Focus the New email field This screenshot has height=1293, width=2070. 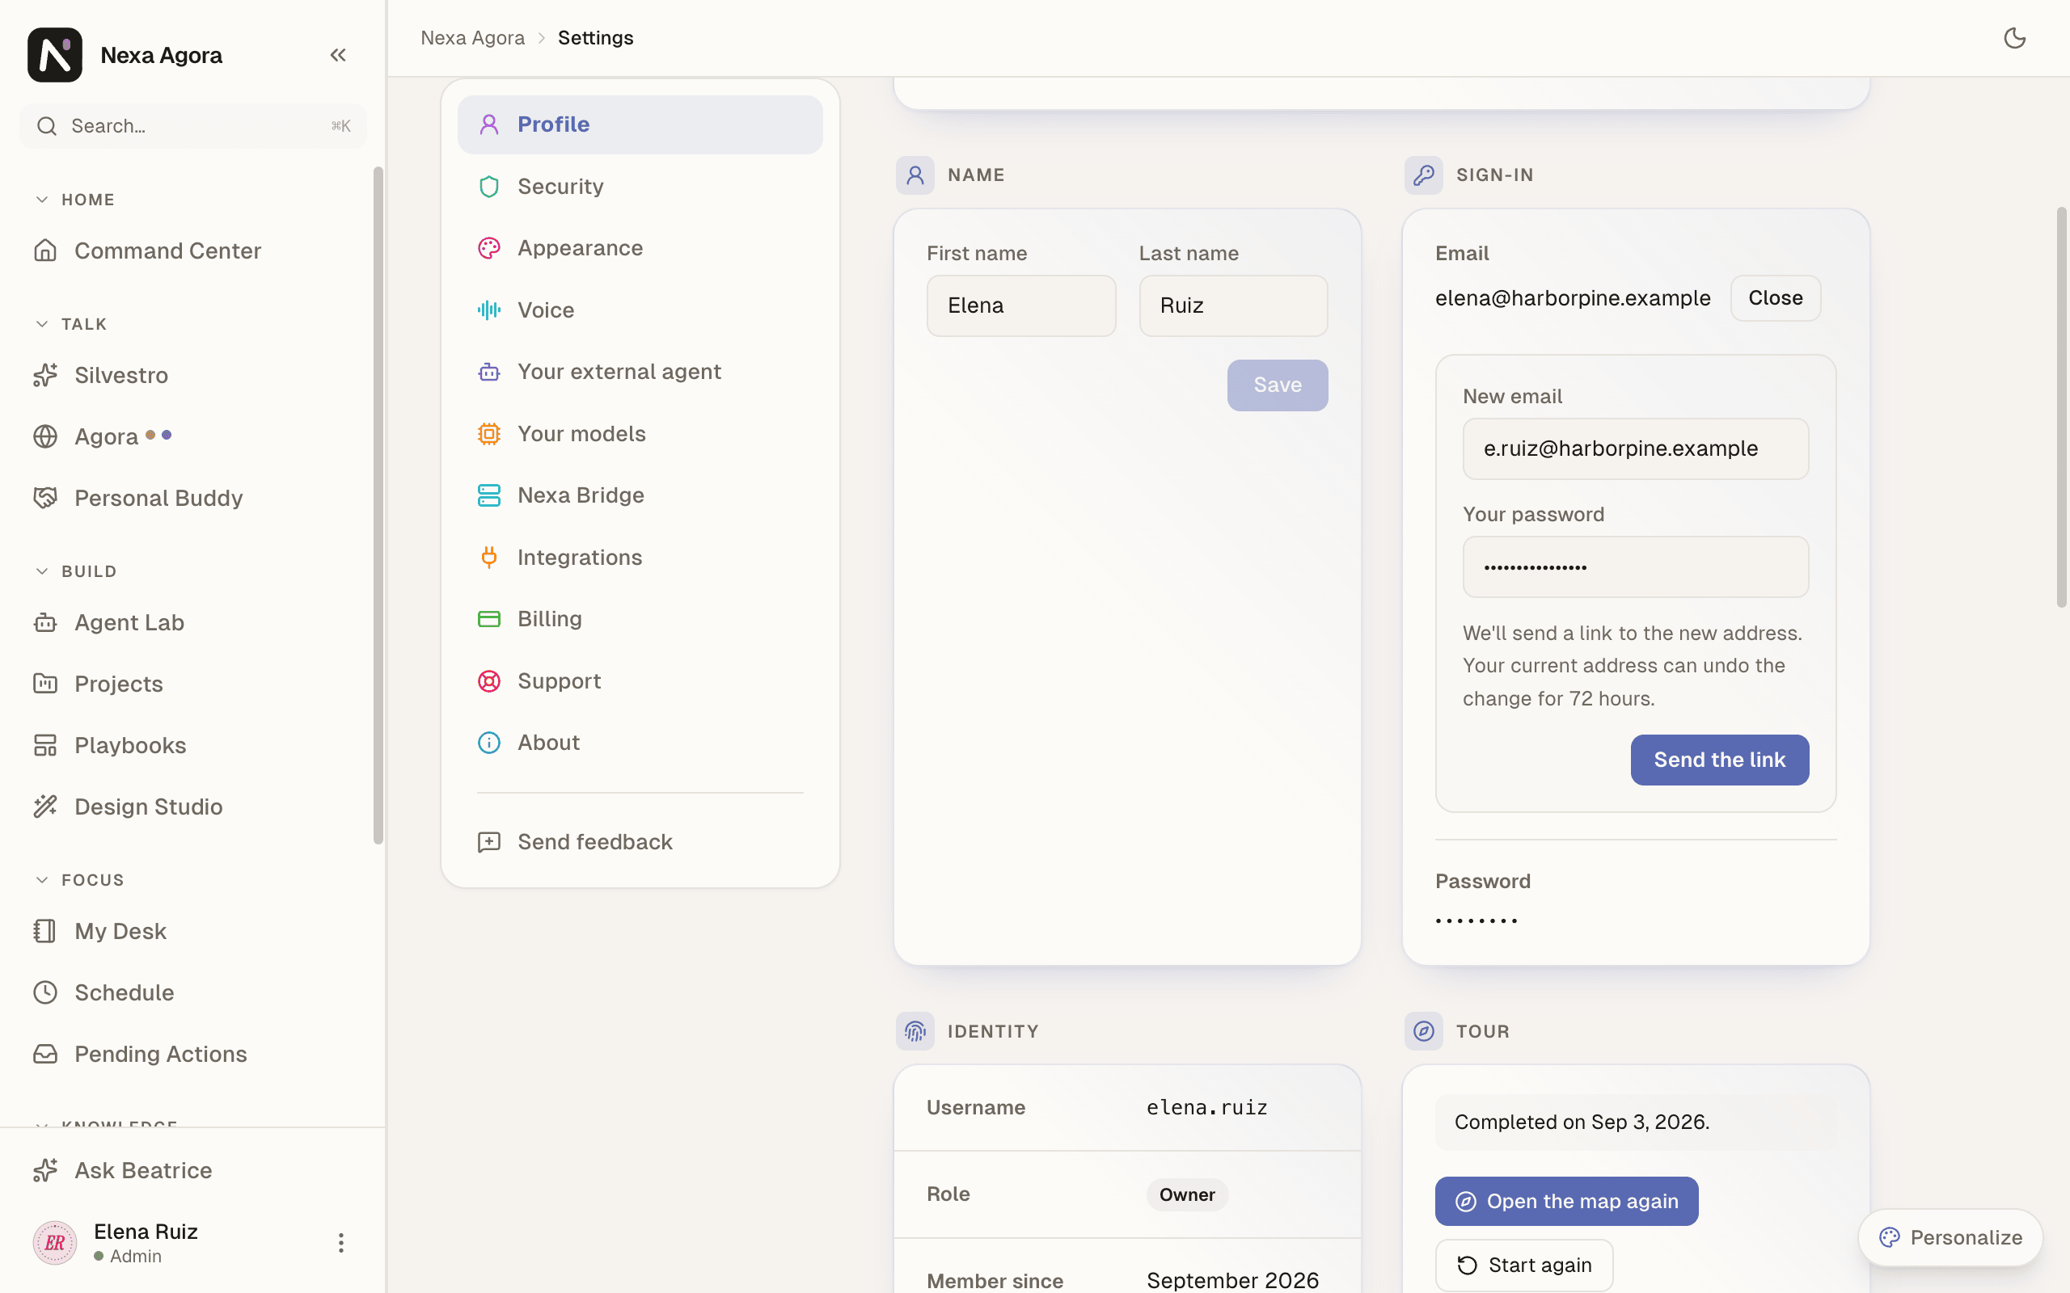pos(1636,449)
